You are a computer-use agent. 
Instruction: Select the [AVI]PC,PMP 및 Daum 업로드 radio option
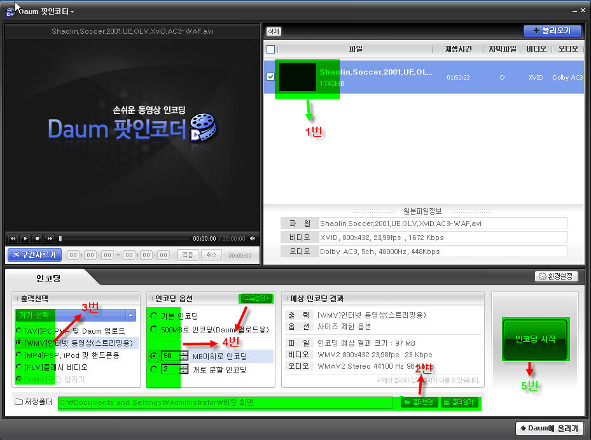pyautogui.click(x=19, y=330)
